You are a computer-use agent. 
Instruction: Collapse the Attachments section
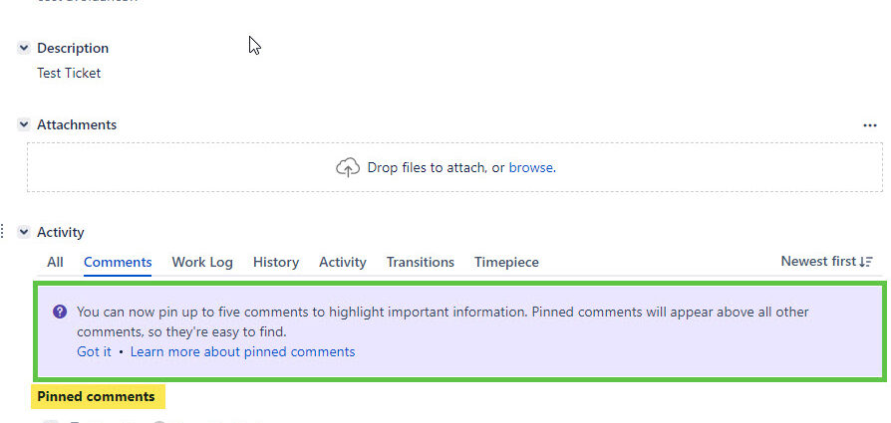(23, 124)
